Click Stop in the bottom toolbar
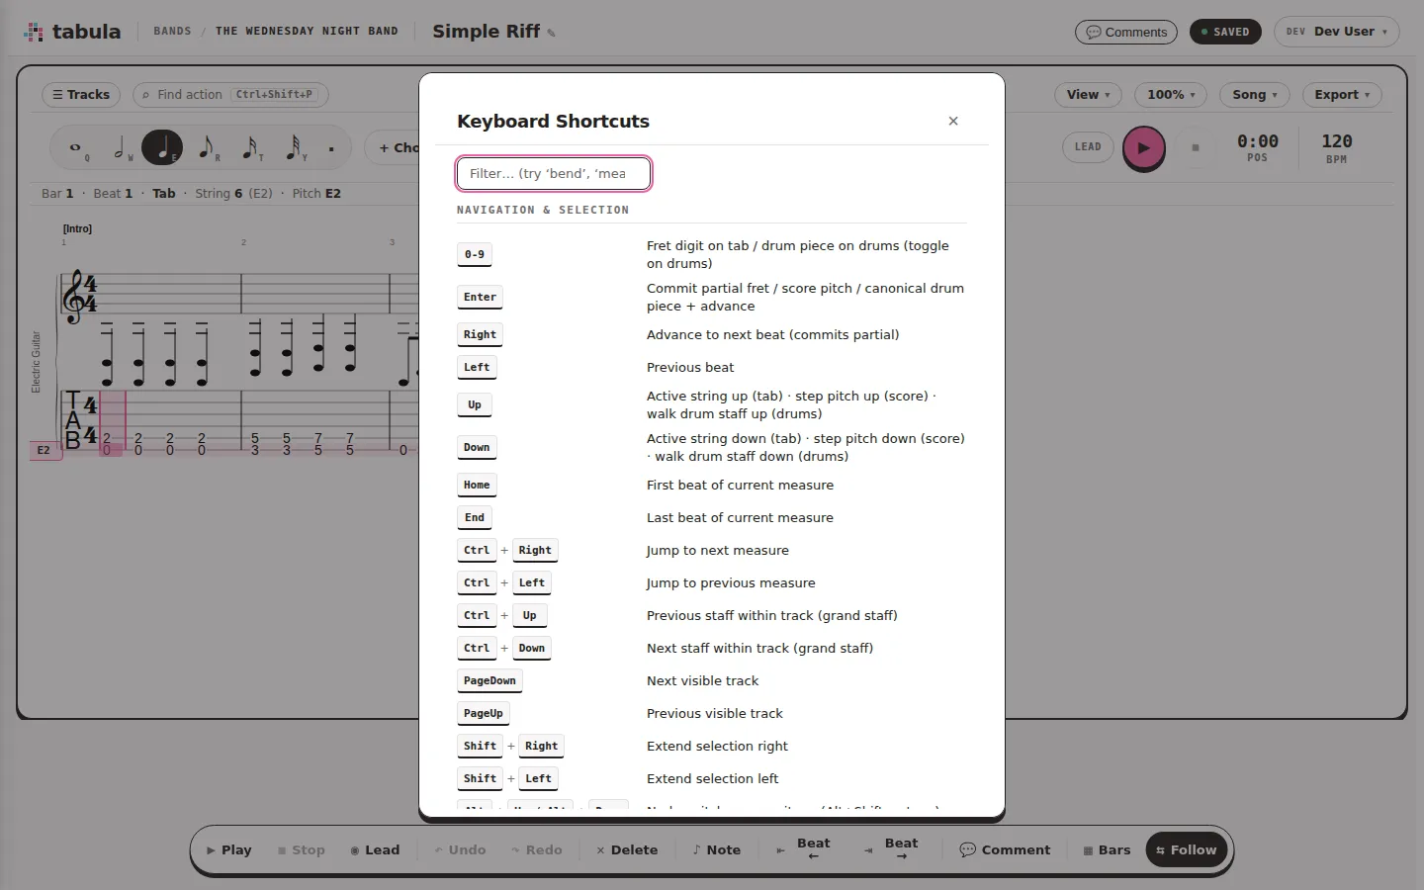1424x890 pixels. (301, 850)
